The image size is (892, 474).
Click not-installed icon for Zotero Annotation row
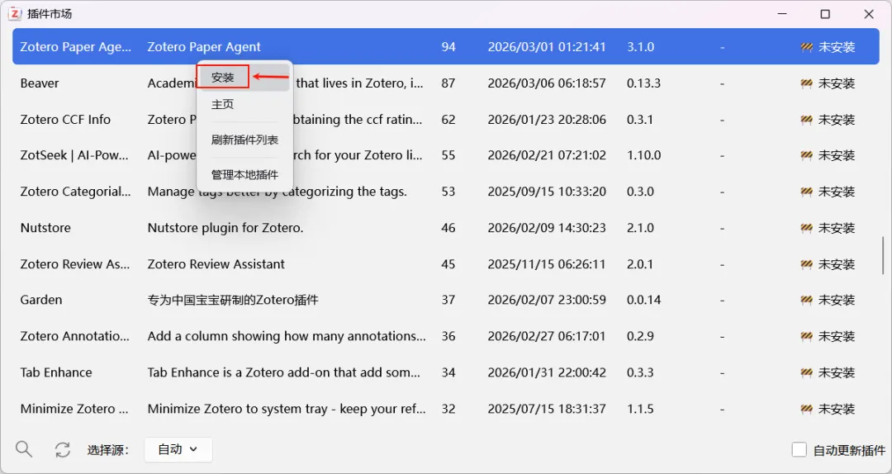point(806,336)
